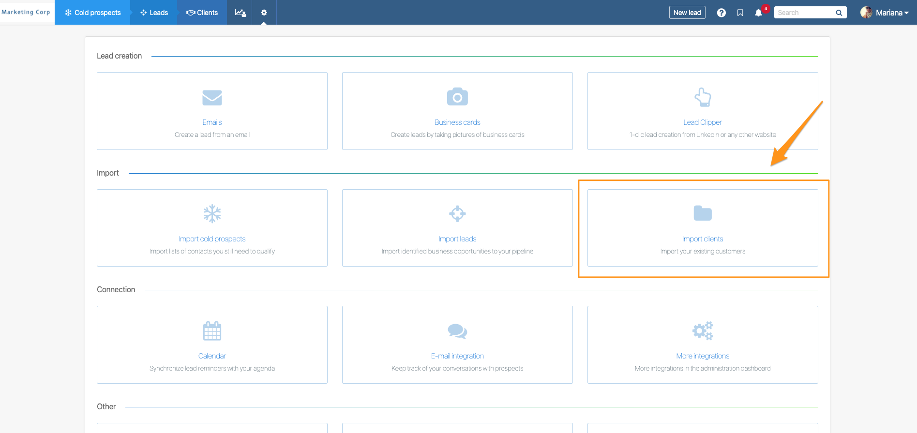Click the bookmark icon in top bar
The height and width of the screenshot is (433, 917).
point(740,13)
